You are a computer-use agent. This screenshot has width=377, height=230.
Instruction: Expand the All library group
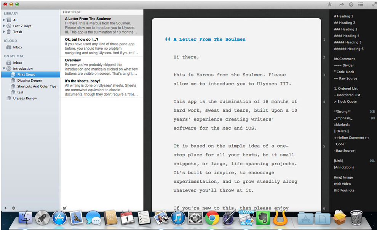(x=4, y=20)
